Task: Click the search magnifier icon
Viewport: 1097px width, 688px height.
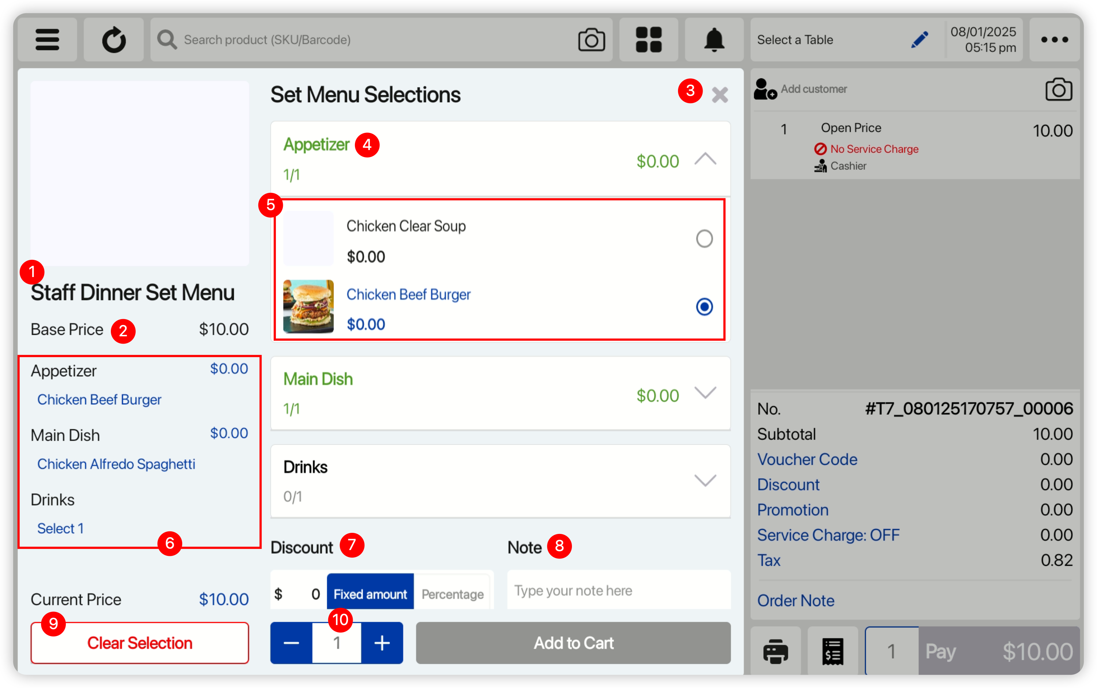Action: coord(167,40)
